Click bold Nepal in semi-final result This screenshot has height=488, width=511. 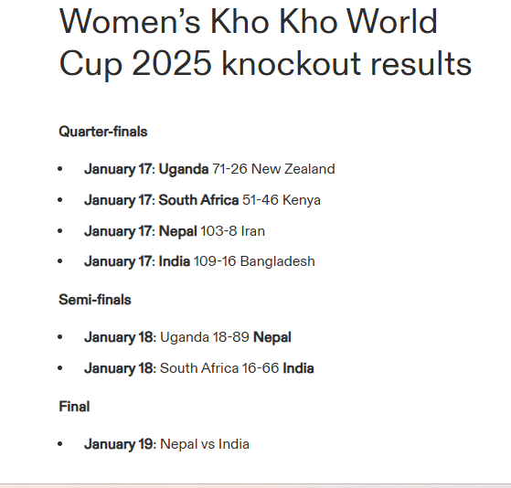(272, 337)
